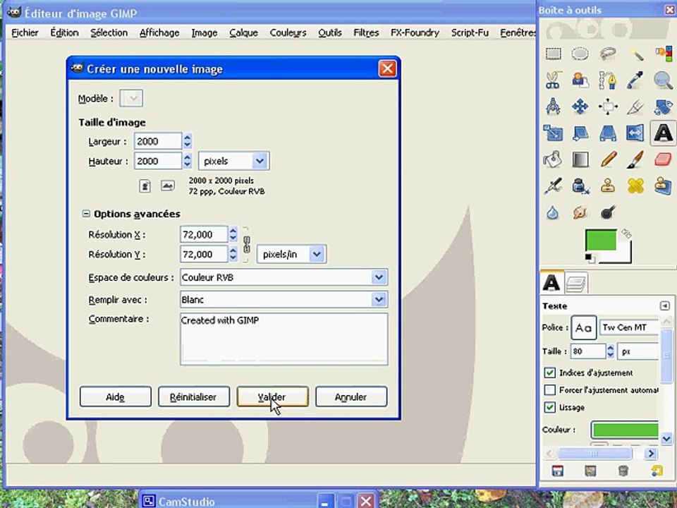Select the Ellipse Select tool
Screen dimensions: 677x508
click(580, 54)
